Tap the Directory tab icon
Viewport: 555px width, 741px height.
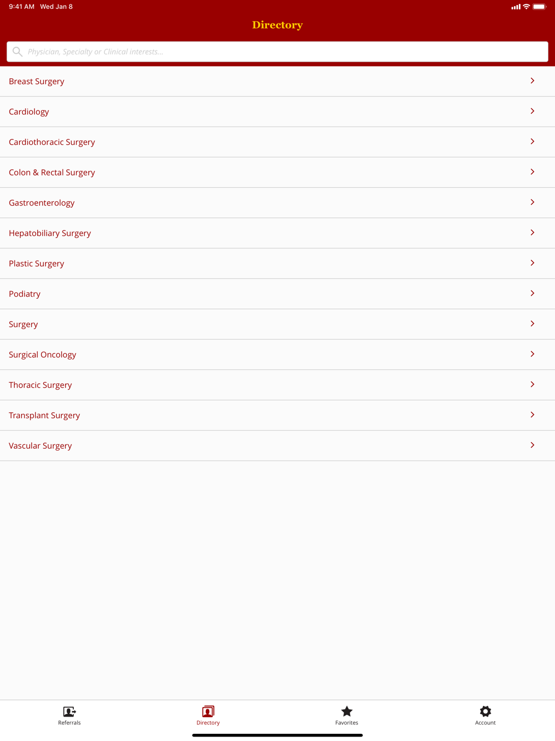(x=208, y=712)
